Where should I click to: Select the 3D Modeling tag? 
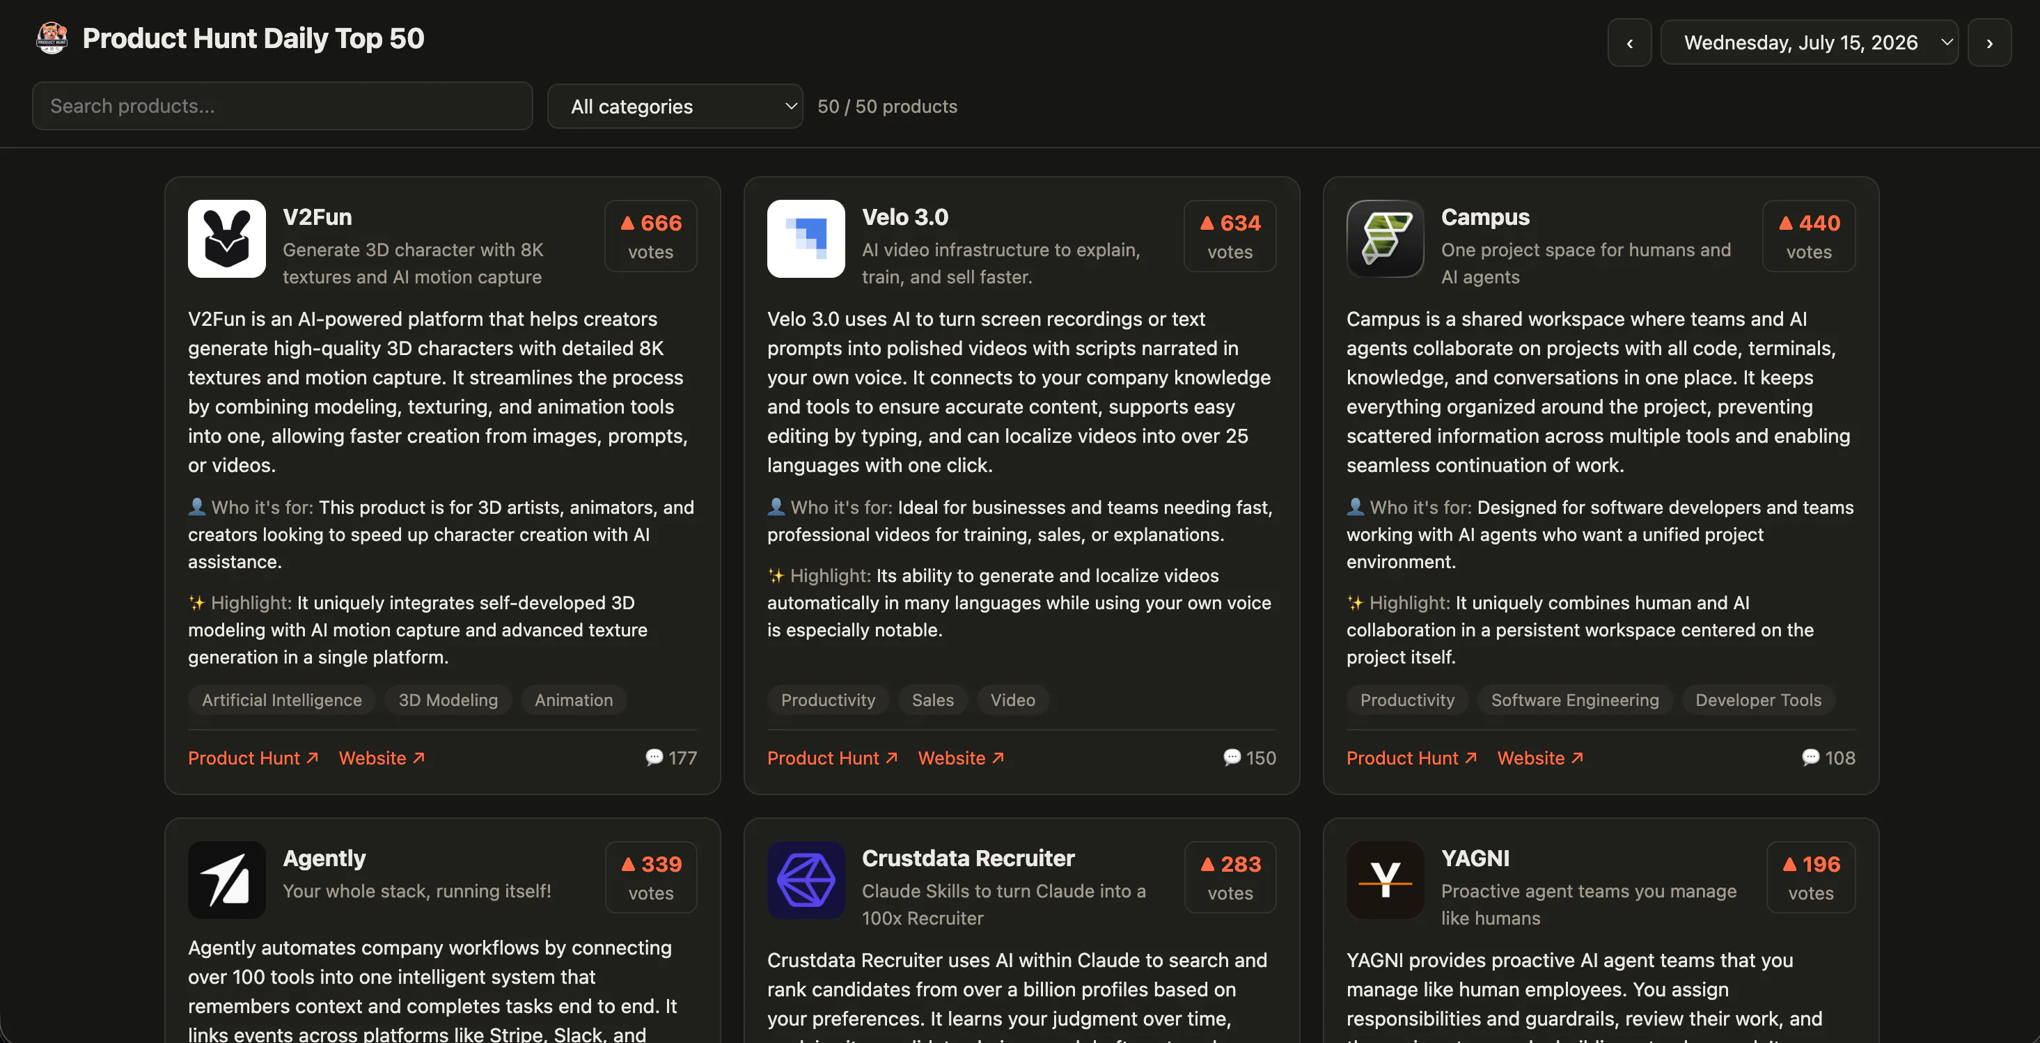coord(448,700)
